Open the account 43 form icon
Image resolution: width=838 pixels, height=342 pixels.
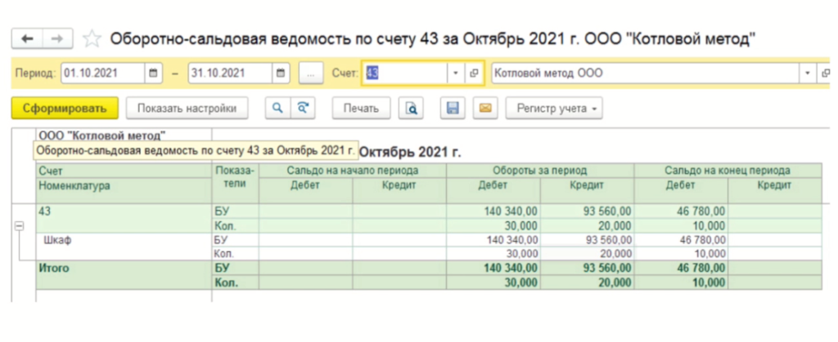coord(474,73)
